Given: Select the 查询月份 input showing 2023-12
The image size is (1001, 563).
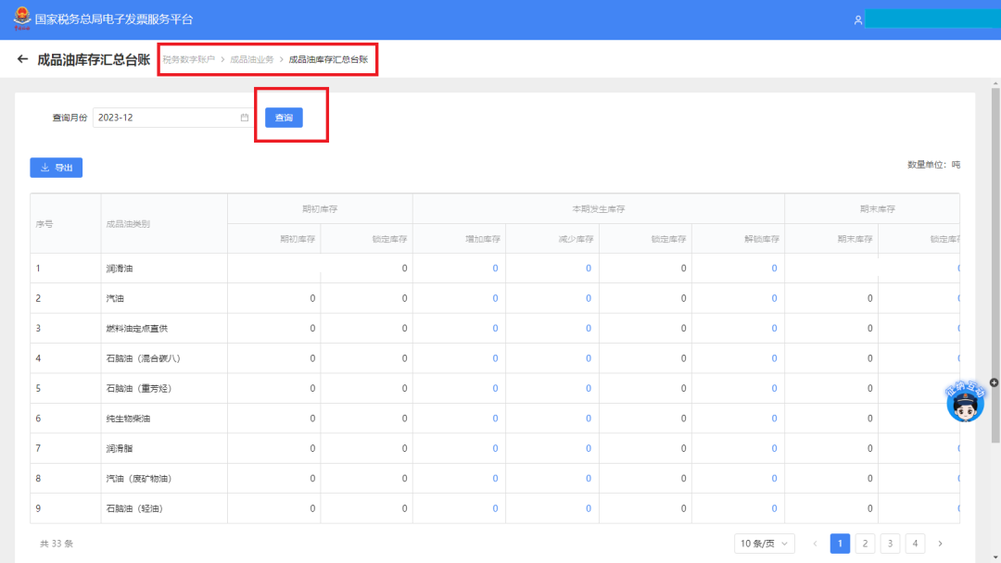Looking at the screenshot, I should (172, 118).
